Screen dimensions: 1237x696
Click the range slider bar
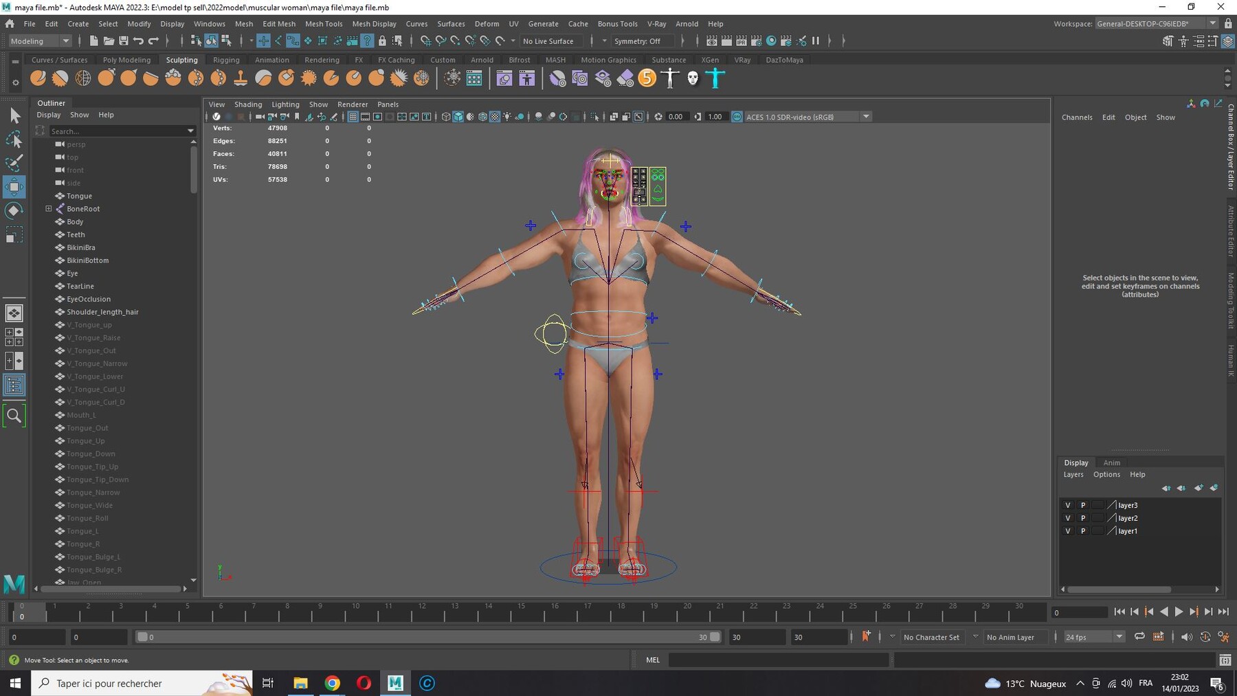(x=428, y=637)
